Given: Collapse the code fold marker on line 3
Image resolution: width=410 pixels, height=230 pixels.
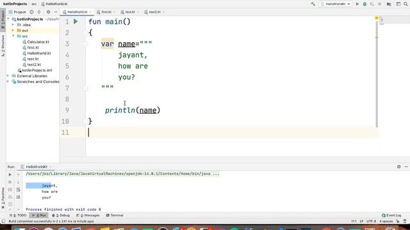Looking at the screenshot, I should 85,44.
